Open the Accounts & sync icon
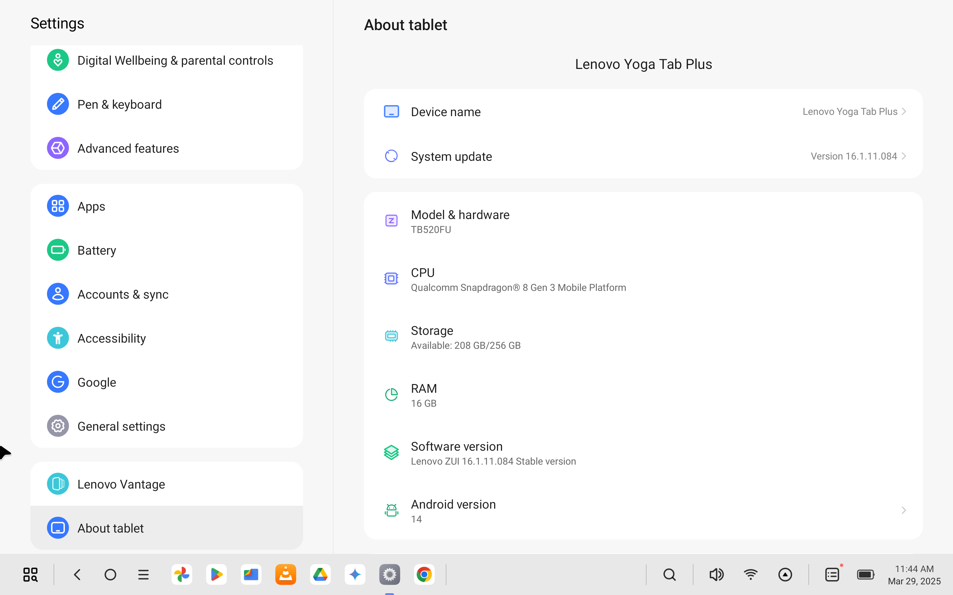953x595 pixels. (58, 294)
